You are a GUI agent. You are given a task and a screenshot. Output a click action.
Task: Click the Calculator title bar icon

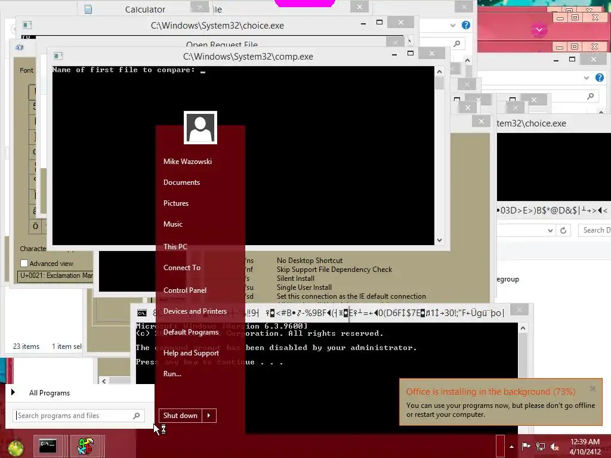88,10
